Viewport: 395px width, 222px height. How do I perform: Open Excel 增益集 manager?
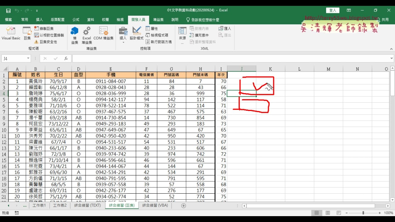(87, 35)
